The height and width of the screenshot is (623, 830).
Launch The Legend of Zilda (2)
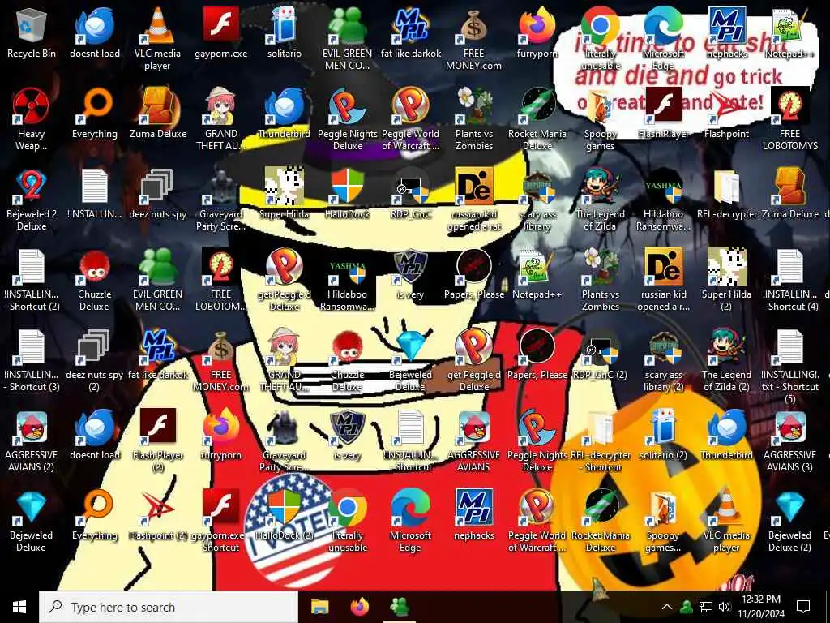[726, 360]
